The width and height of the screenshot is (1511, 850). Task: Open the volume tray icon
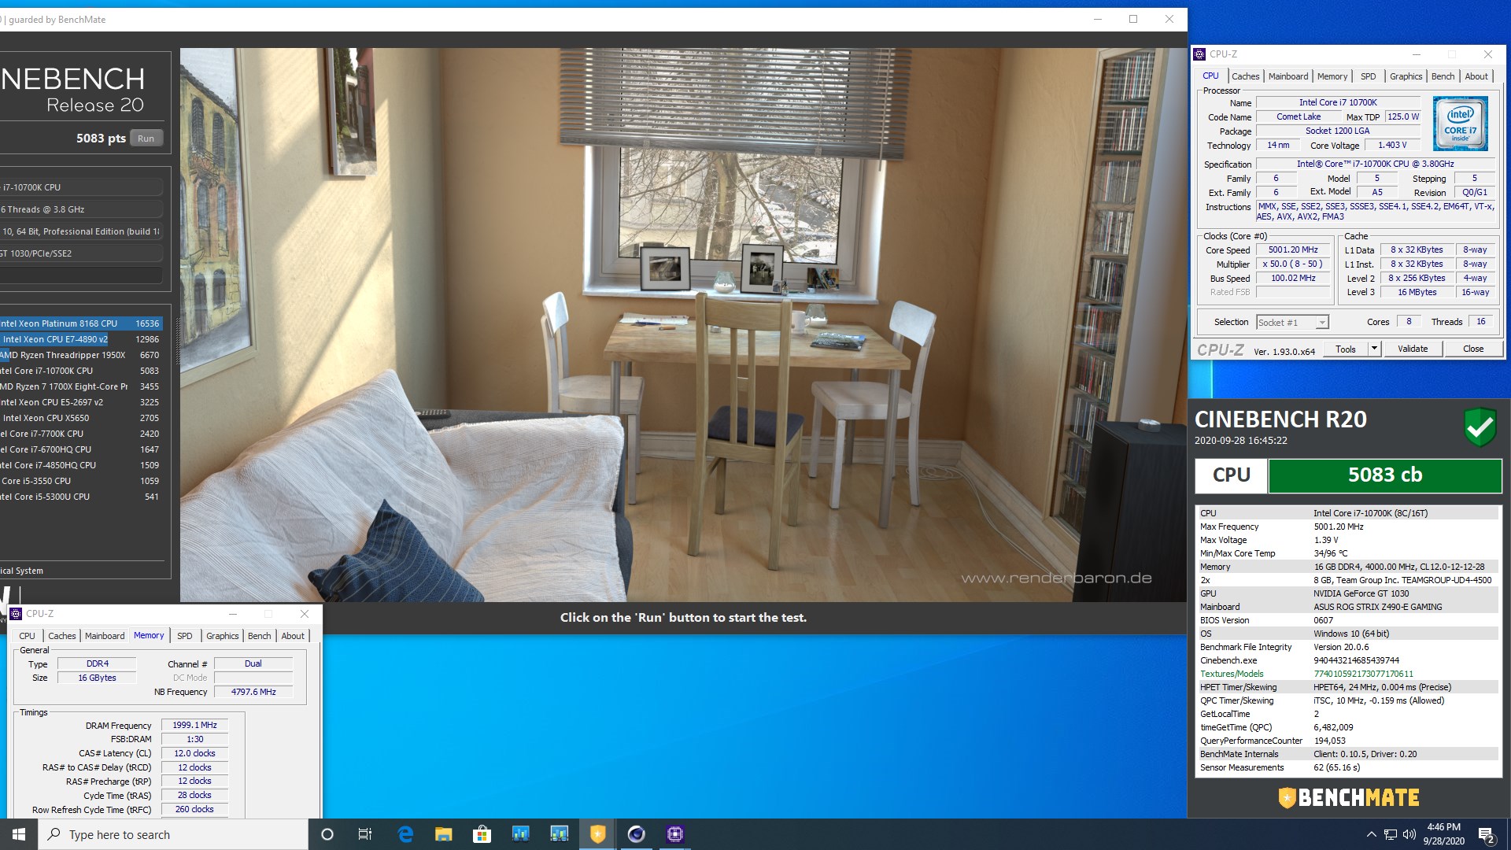click(1409, 834)
